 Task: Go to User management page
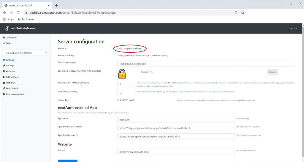coord(15,94)
